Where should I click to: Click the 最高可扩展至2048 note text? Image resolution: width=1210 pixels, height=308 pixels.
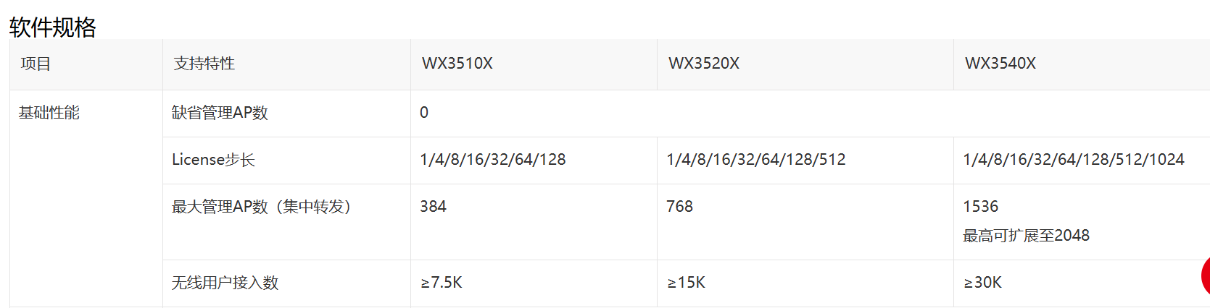point(1026,236)
